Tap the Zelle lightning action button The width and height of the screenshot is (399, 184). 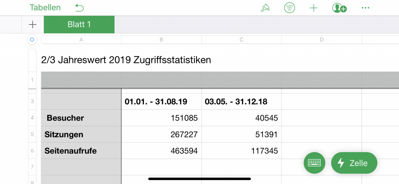pyautogui.click(x=354, y=163)
